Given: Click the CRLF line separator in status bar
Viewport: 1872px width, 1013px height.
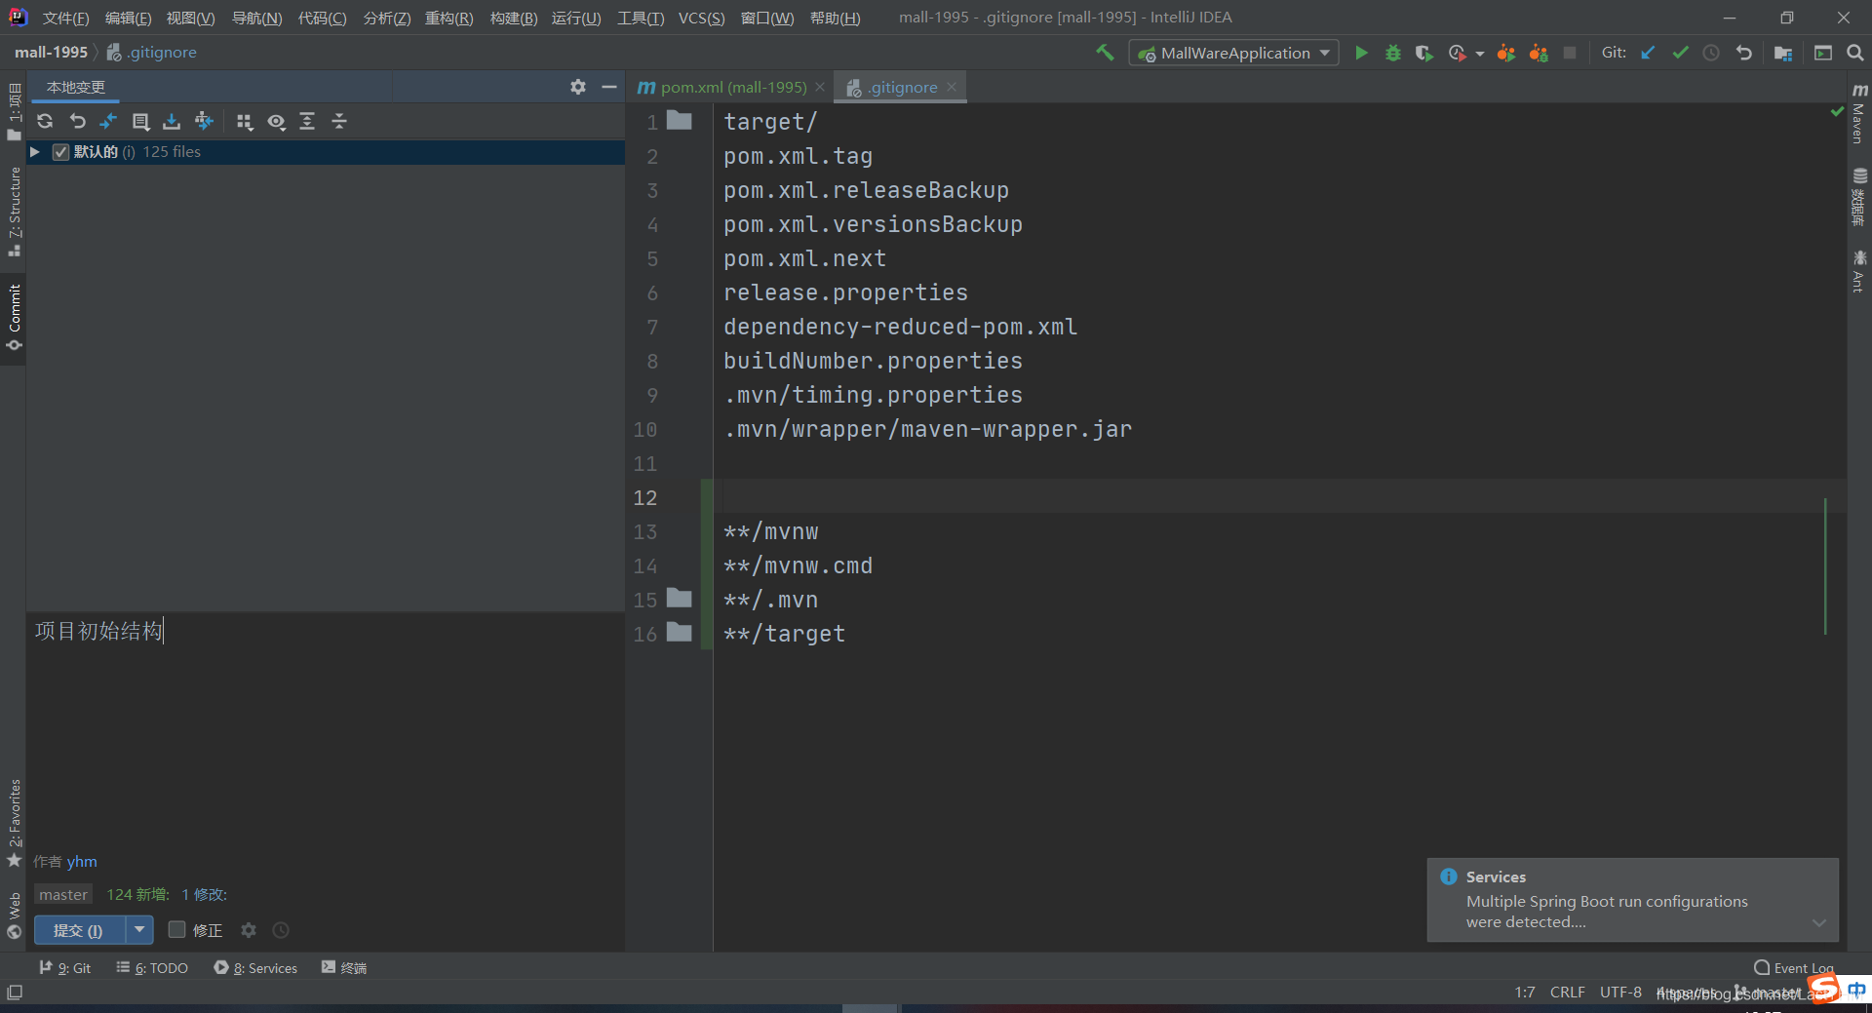Looking at the screenshot, I should point(1567,993).
